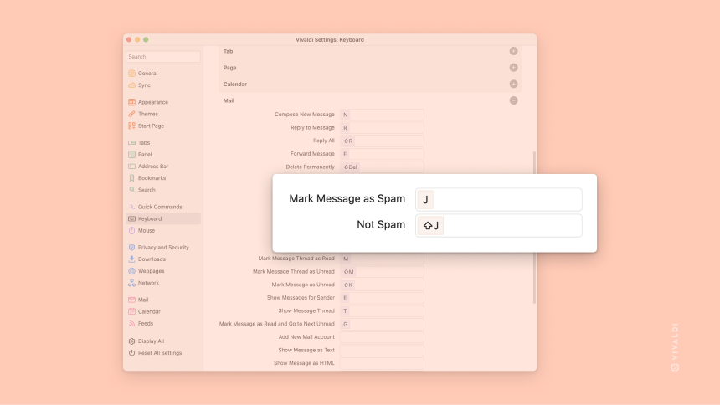Open General settings icon in sidebar
This screenshot has width=720, height=405.
coord(131,73)
